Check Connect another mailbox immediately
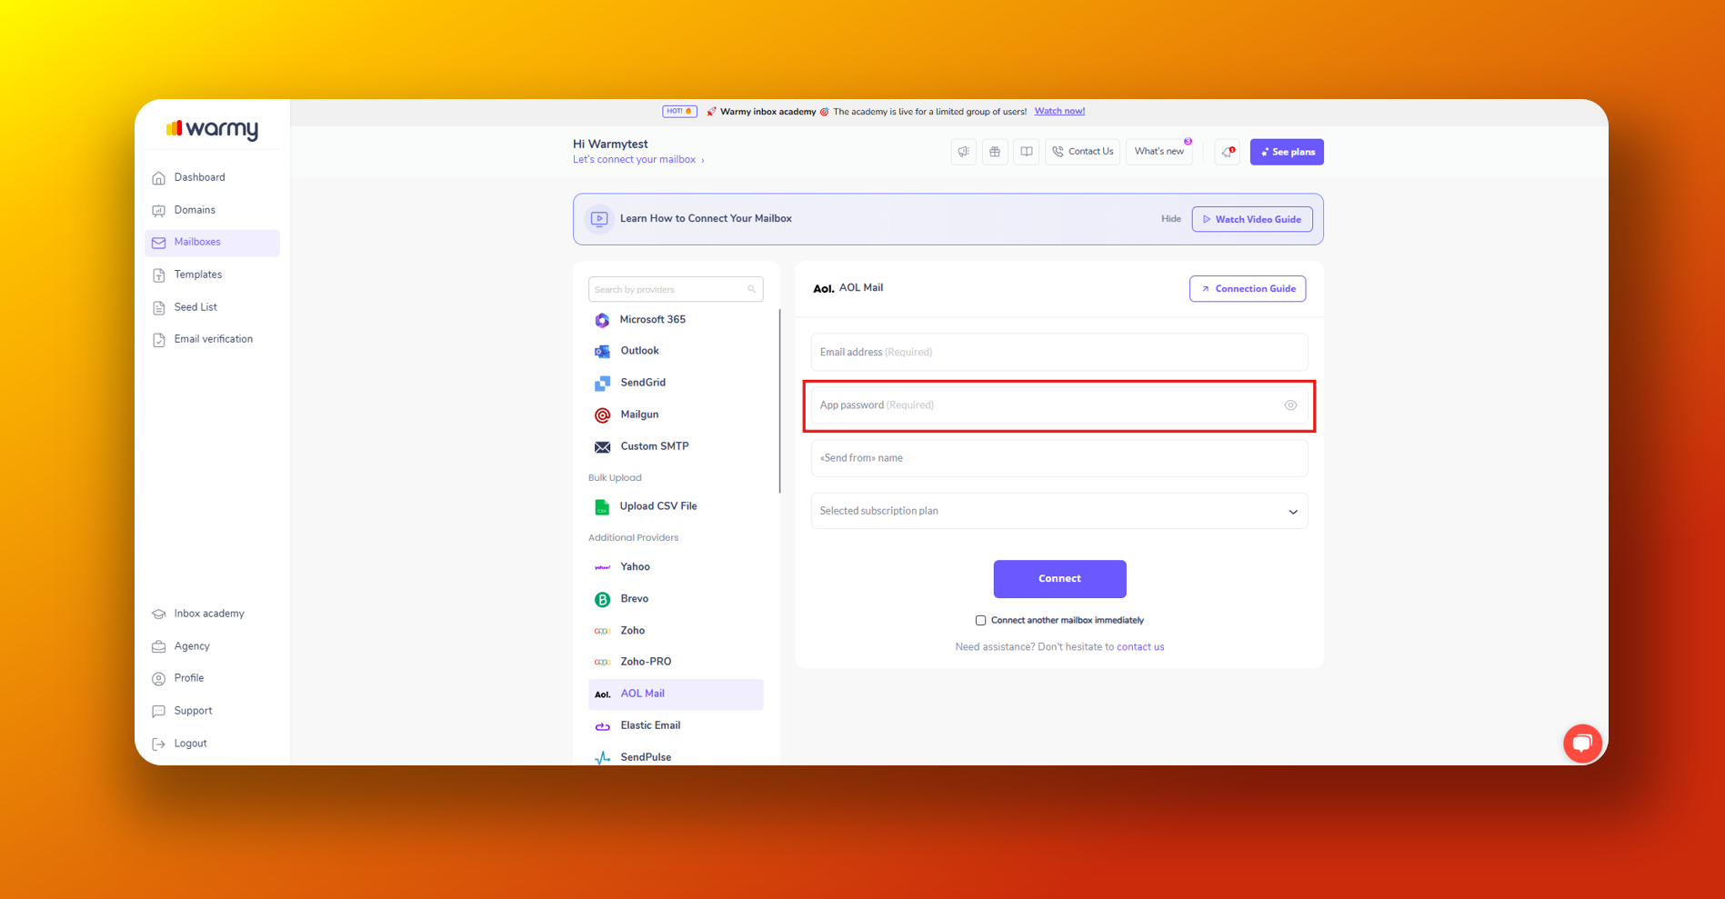Viewport: 1725px width, 899px height. click(x=980, y=621)
